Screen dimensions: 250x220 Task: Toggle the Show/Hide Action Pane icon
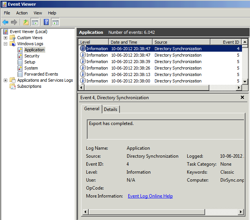[x=56, y=22]
